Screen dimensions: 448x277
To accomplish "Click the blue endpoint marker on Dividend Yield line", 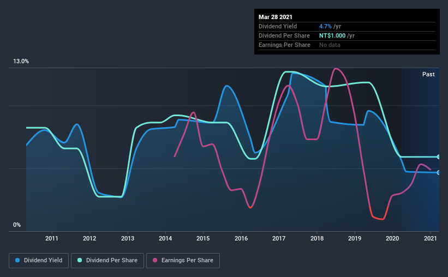I will [x=438, y=172].
